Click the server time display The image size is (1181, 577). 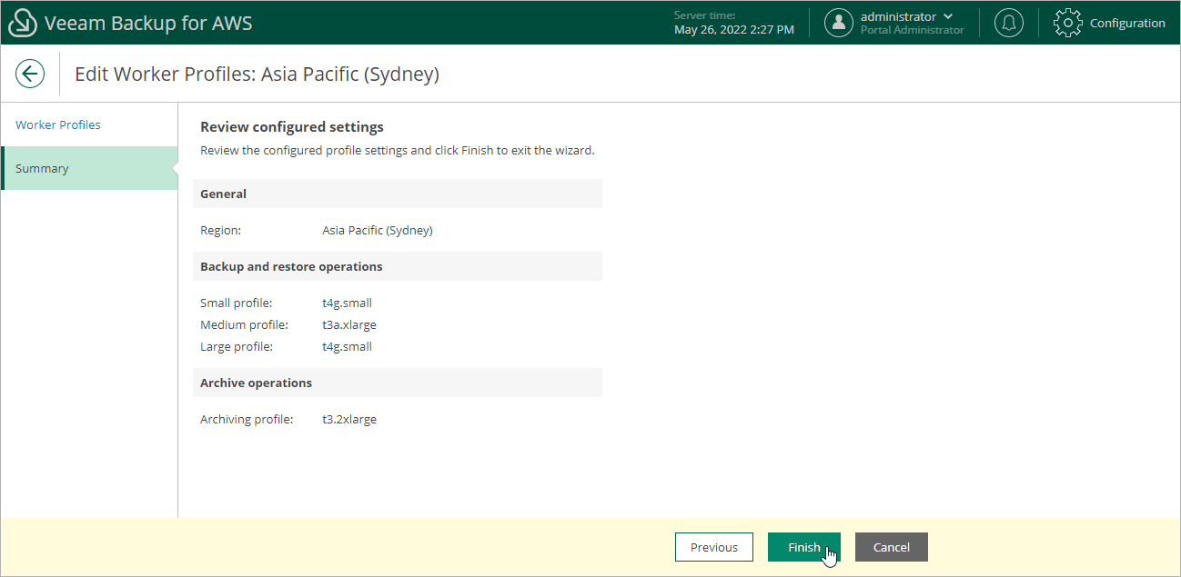(733, 23)
